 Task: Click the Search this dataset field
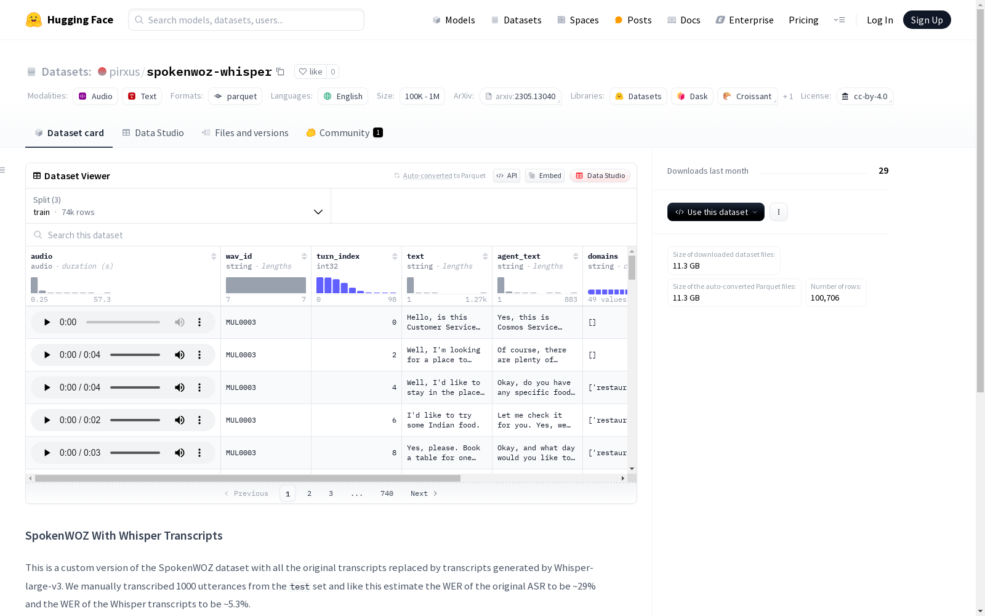tap(331, 235)
